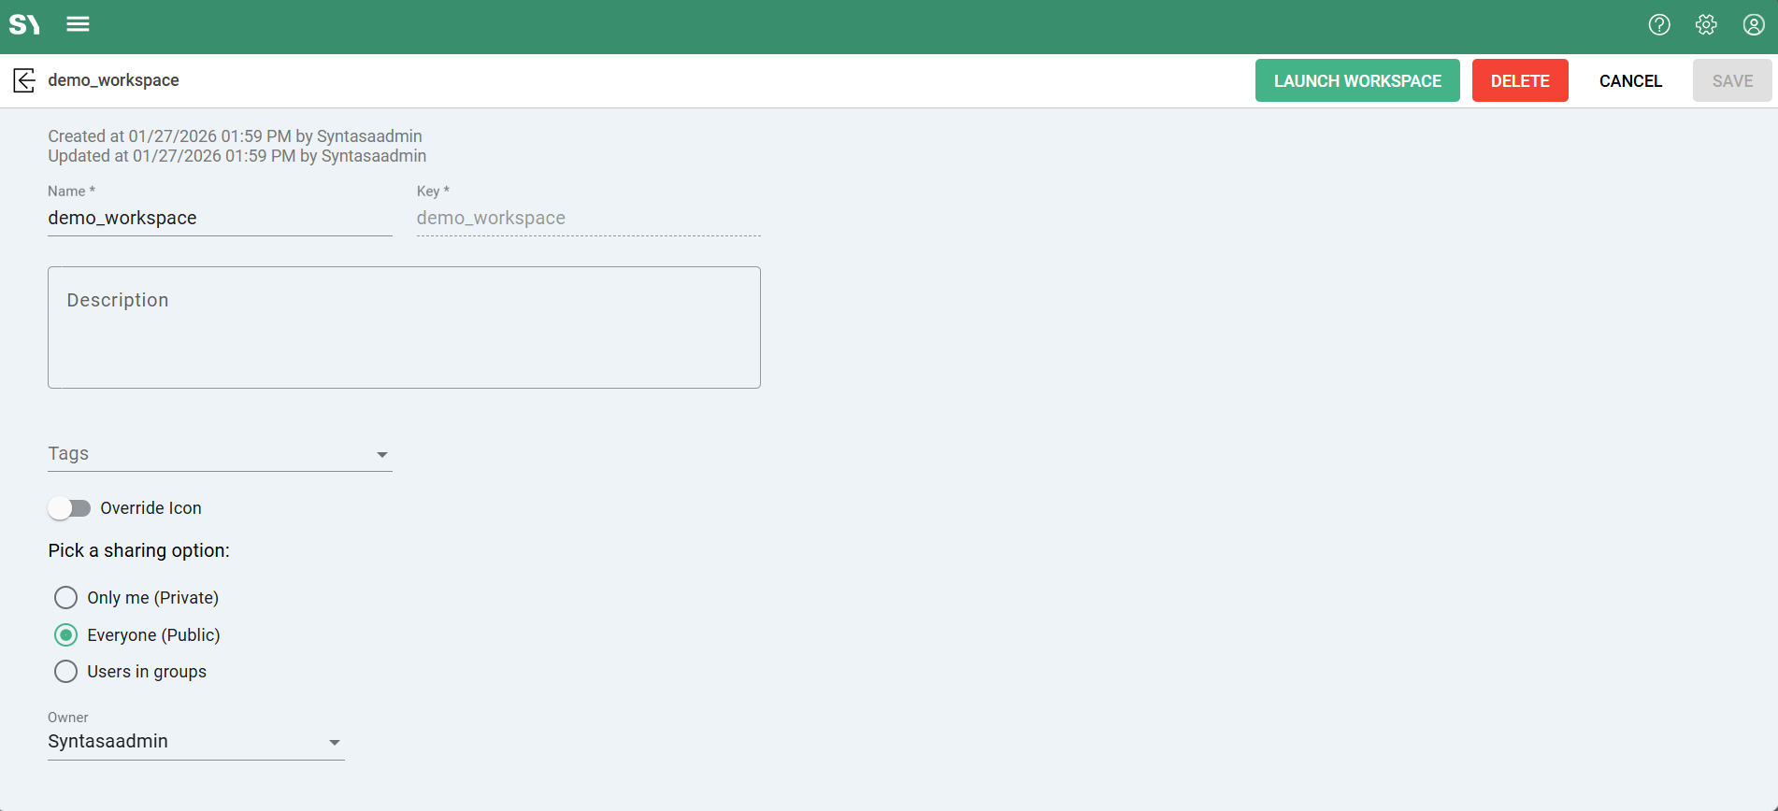Open the user account profile icon
This screenshot has width=1778, height=811.
pos(1754,25)
